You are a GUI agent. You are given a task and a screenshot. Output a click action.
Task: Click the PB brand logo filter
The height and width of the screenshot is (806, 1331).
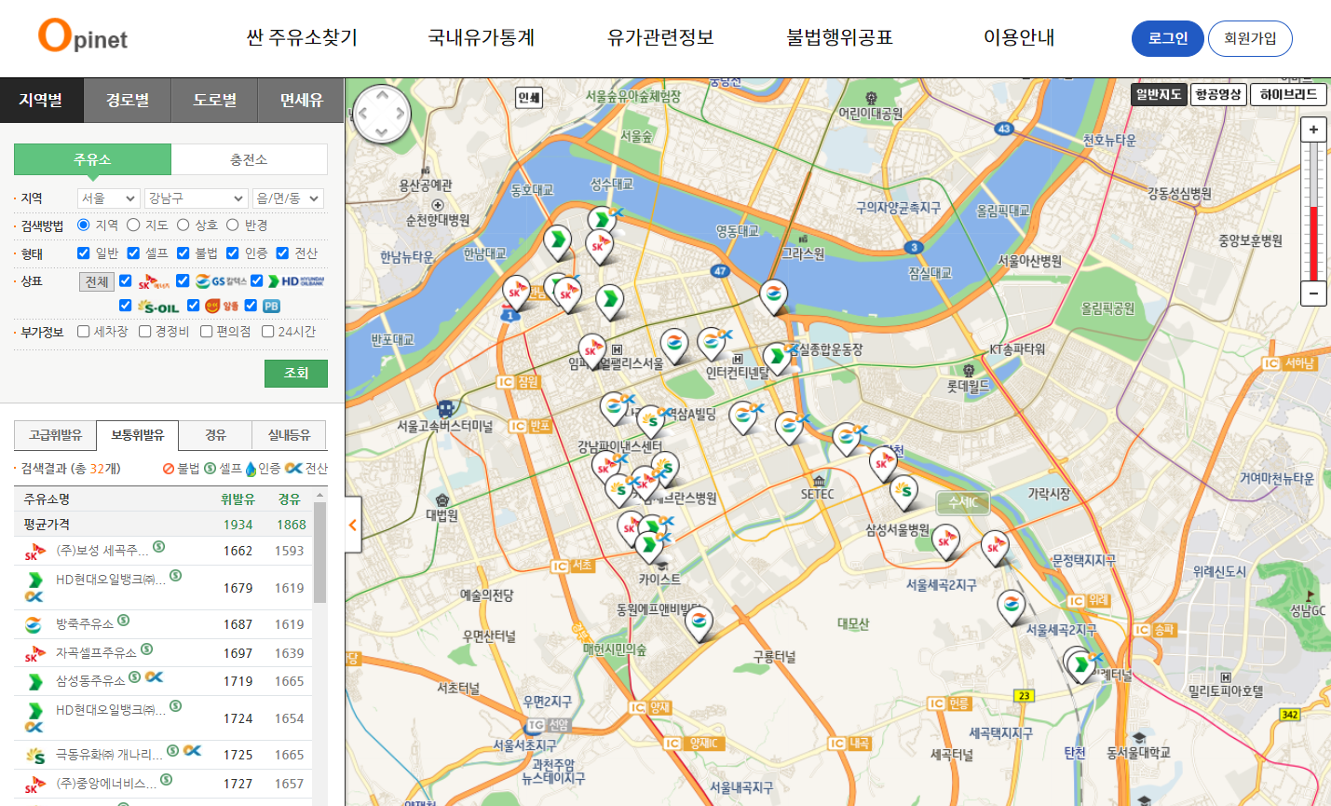271,306
